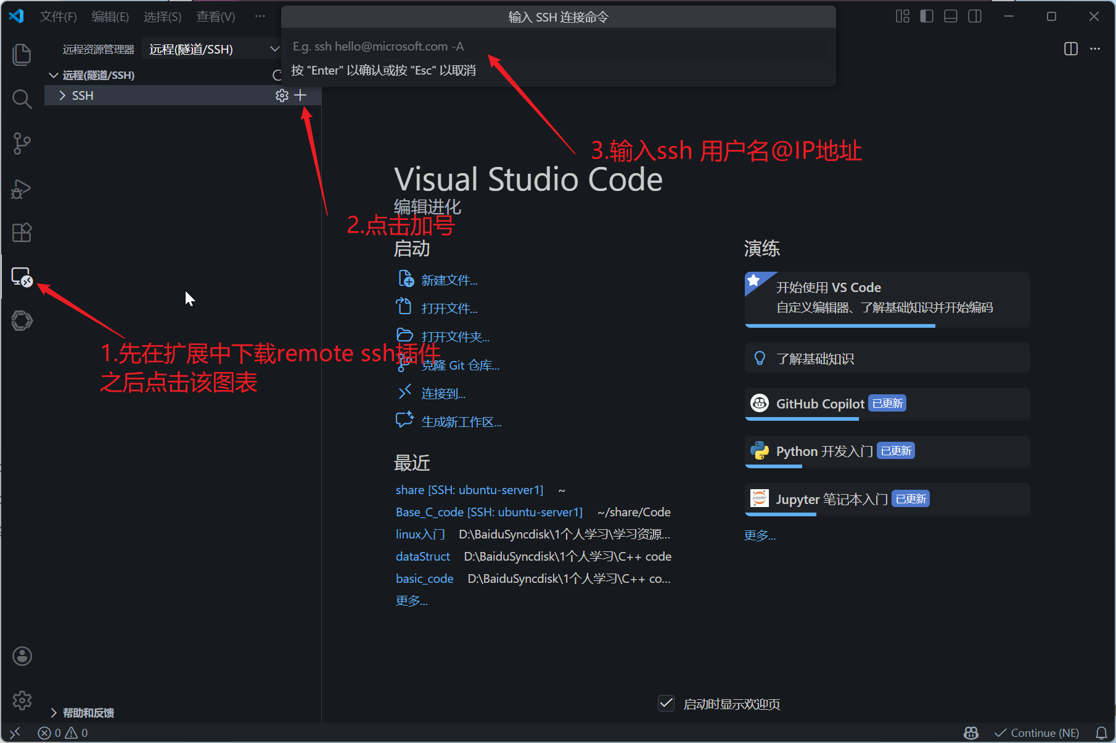Open the Python 开发入门 walkthrough
This screenshot has width=1116, height=743.
(887, 452)
